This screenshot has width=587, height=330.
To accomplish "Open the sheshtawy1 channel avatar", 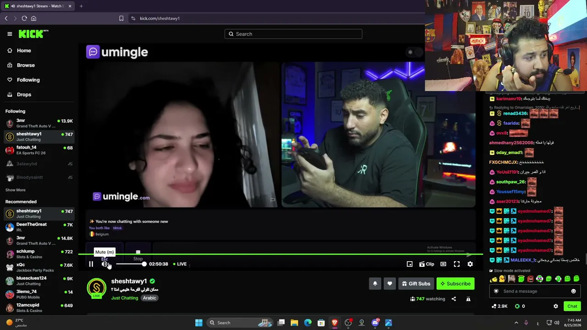I will tap(96, 288).
